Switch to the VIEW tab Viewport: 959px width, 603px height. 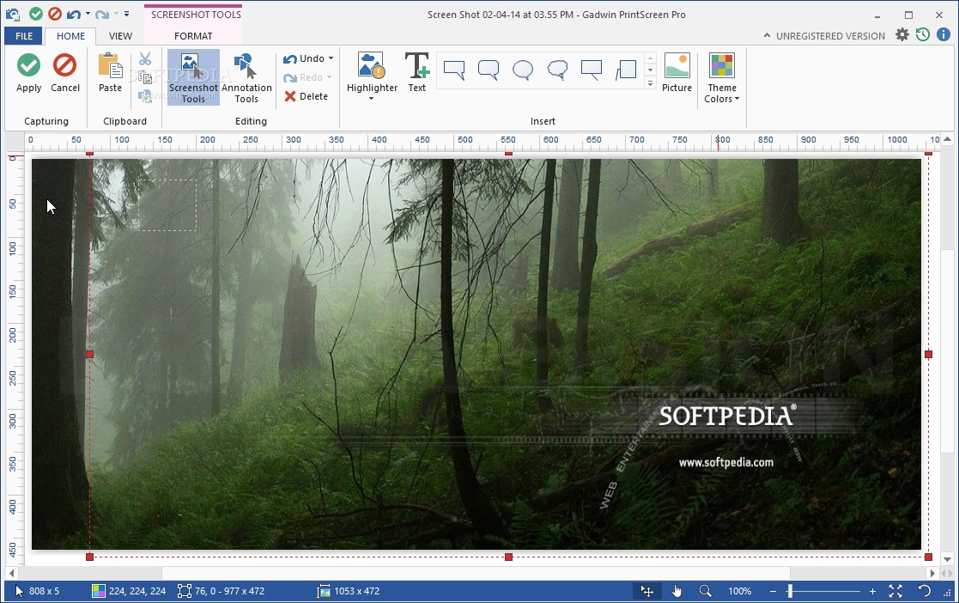pyautogui.click(x=120, y=36)
